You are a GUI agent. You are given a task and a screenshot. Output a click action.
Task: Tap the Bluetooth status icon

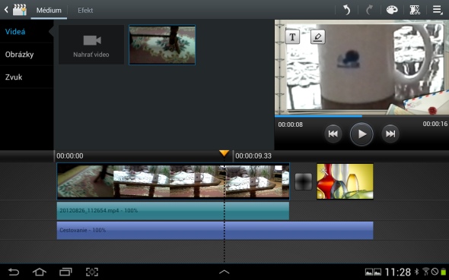pyautogui.click(x=417, y=272)
